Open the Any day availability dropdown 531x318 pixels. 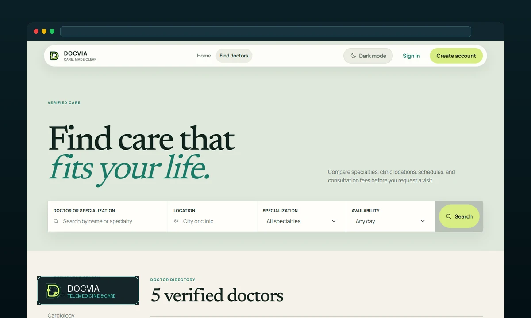pos(390,221)
